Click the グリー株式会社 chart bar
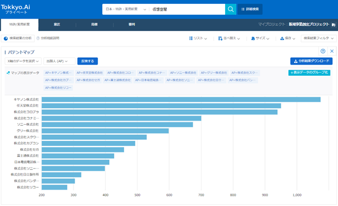Screen dimensions: 338x206 pyautogui.click(x=105, y=131)
